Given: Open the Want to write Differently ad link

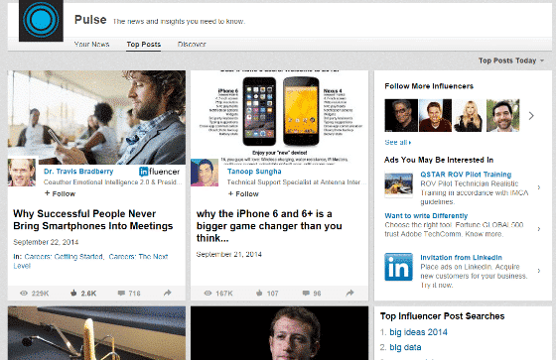Looking at the screenshot, I should tap(426, 216).
